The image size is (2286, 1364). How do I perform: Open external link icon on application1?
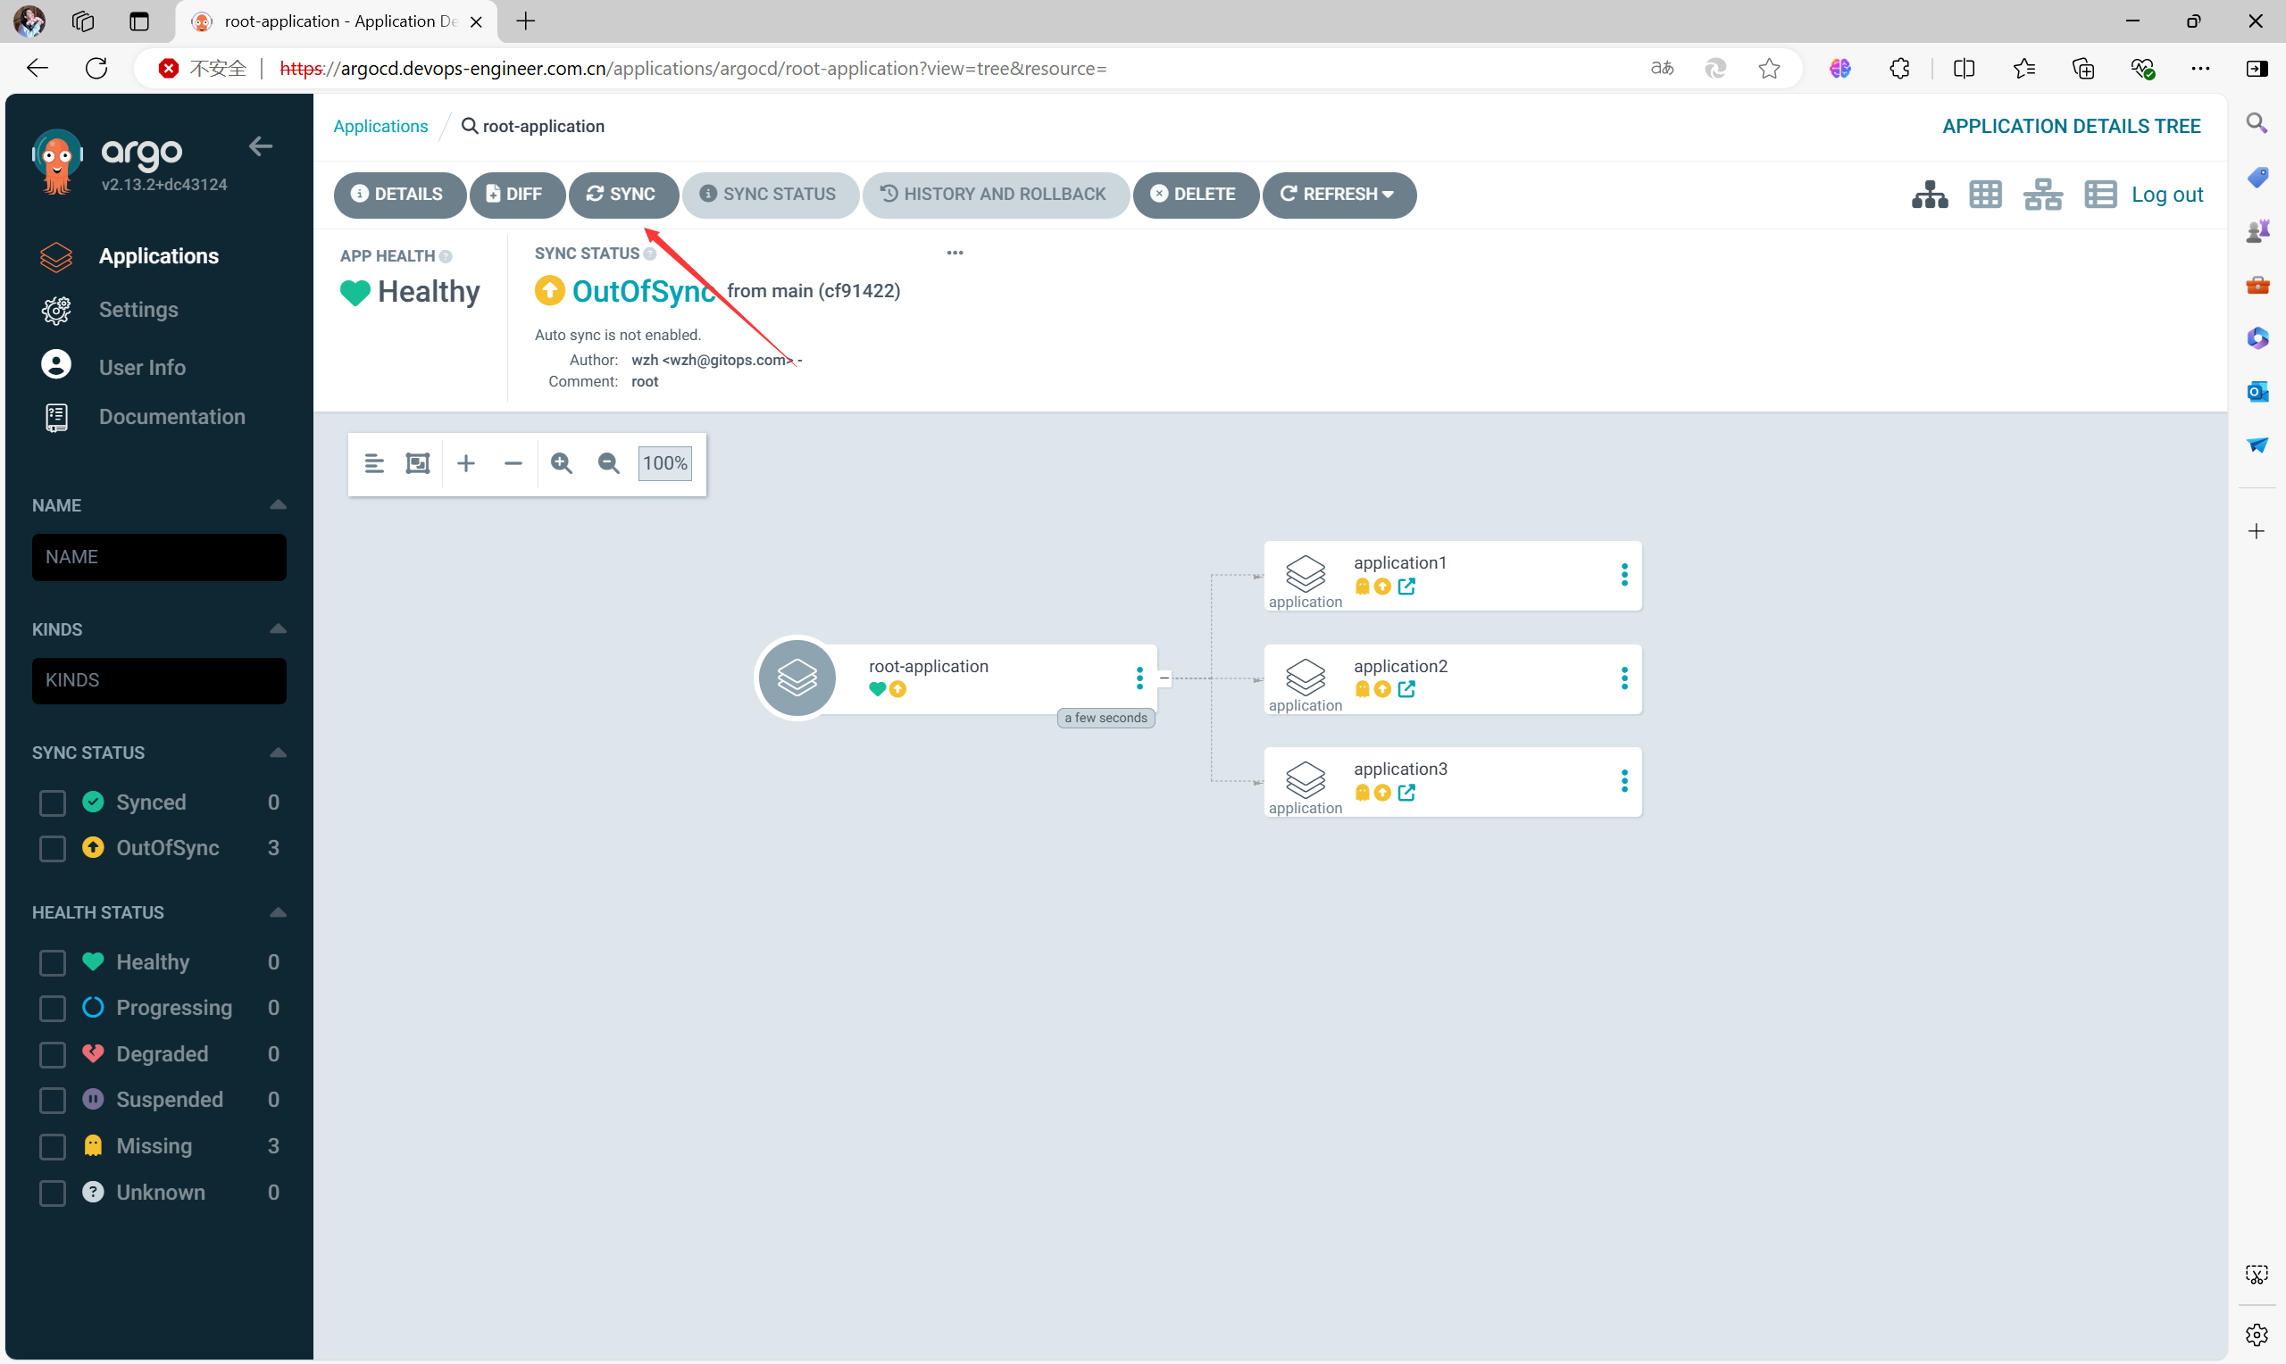click(1406, 586)
